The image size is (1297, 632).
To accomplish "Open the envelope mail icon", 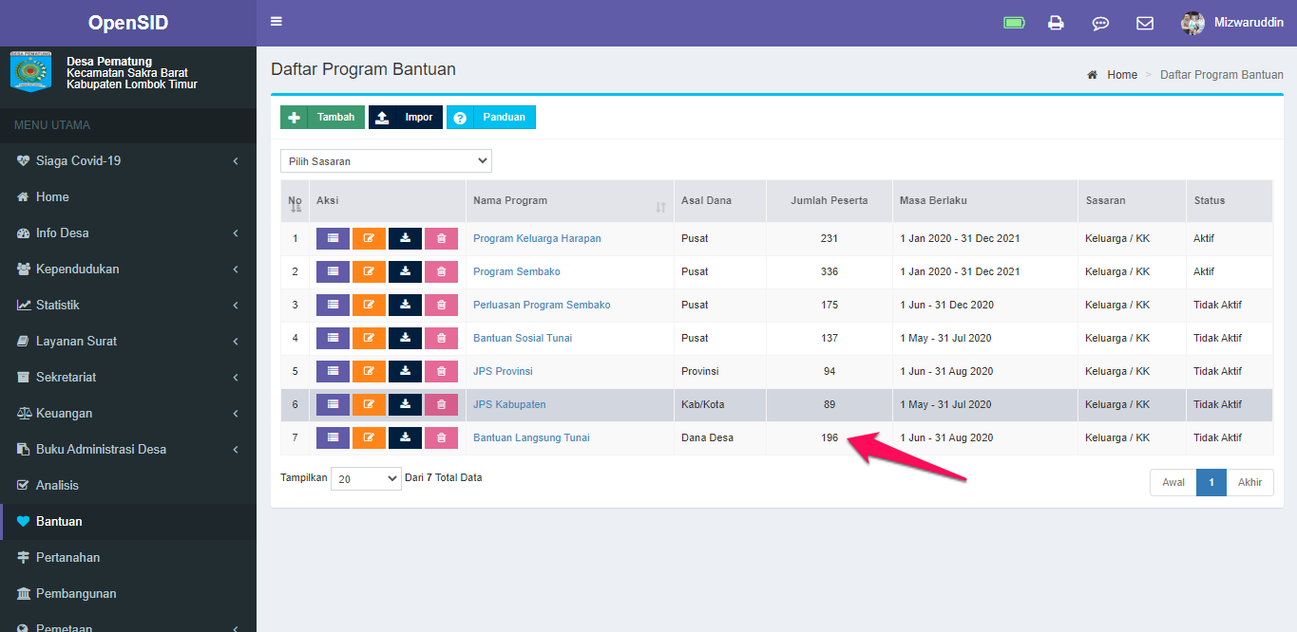I will (1145, 23).
